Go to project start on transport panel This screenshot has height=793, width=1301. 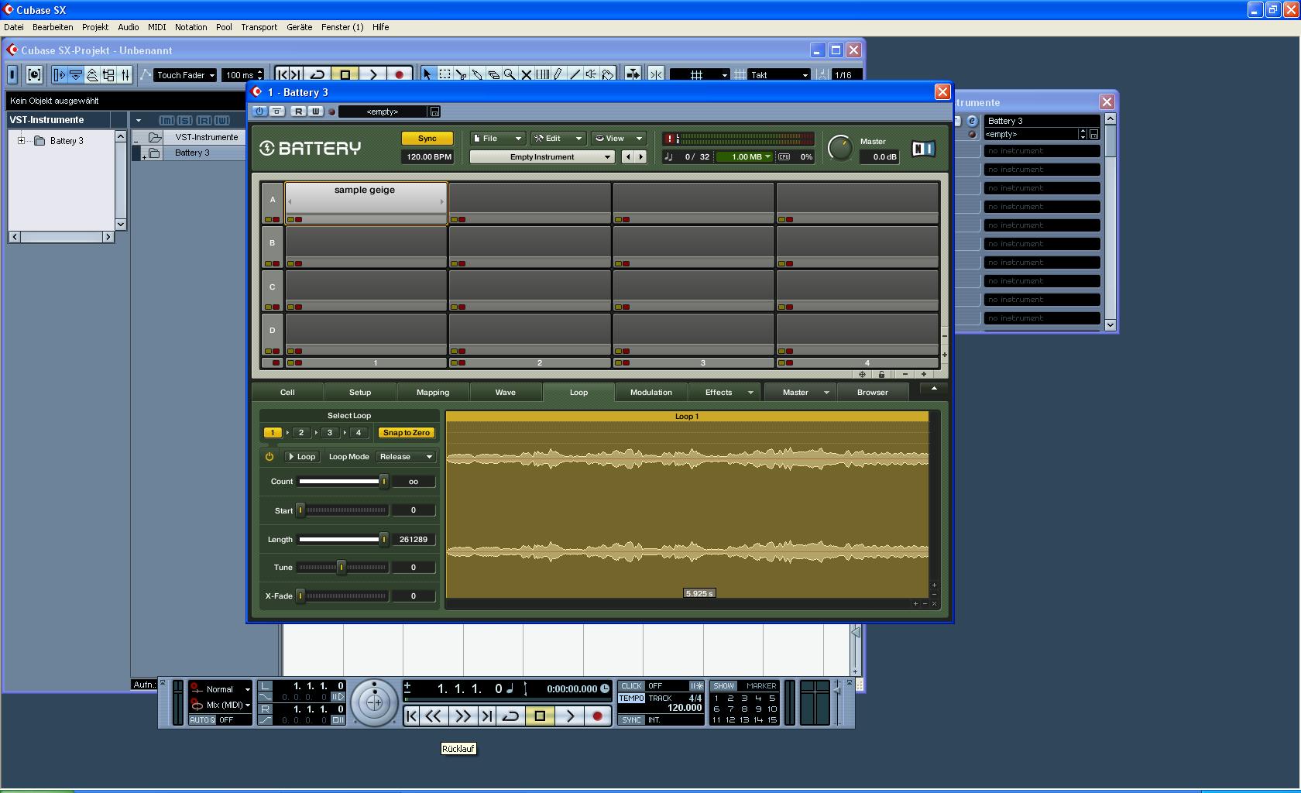point(412,716)
